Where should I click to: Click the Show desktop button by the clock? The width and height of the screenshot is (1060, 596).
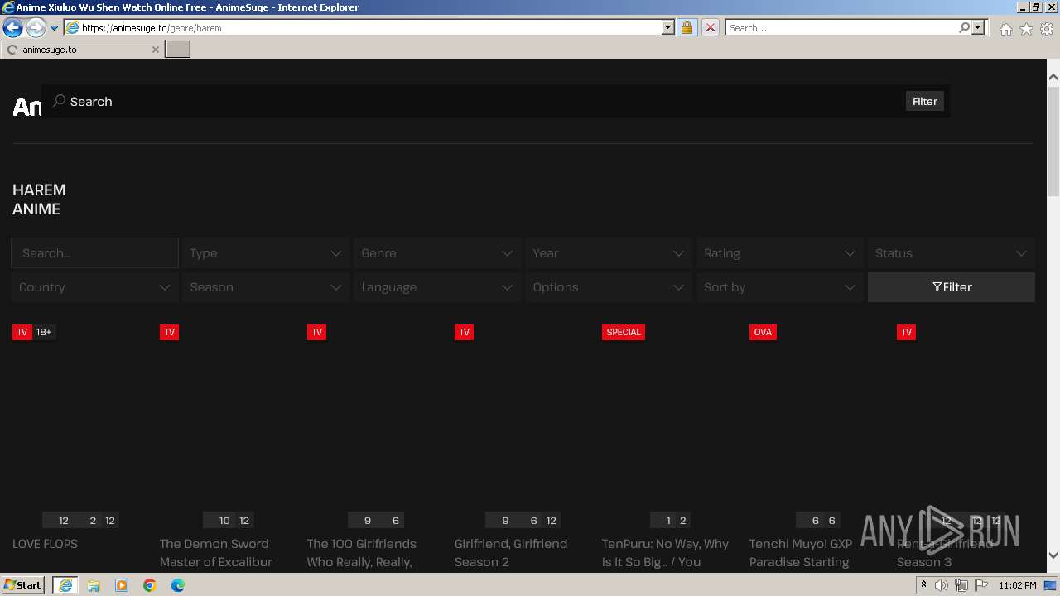(x=1051, y=585)
